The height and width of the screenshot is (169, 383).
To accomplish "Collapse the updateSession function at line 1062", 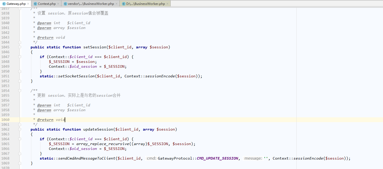I will tap(20, 129).
